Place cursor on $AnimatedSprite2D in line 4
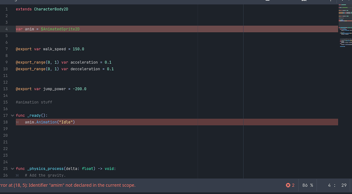The height and width of the screenshot is (194, 352). [60, 29]
